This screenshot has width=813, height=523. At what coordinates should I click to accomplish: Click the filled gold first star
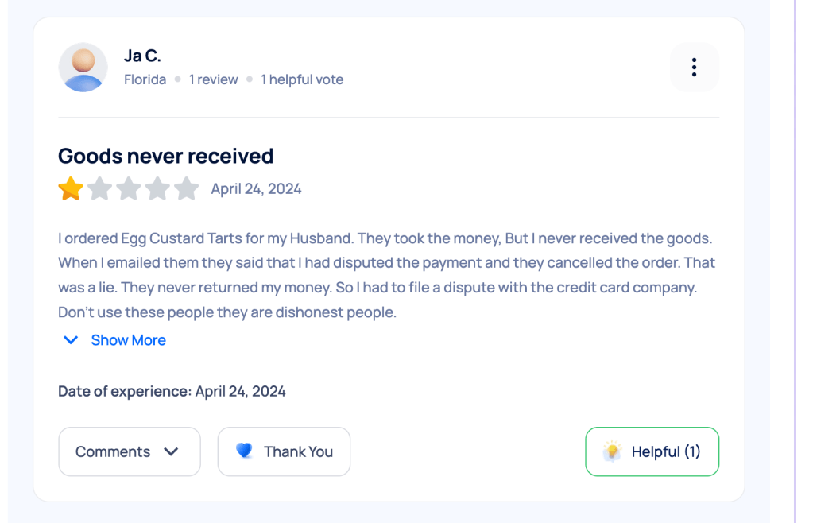71,189
